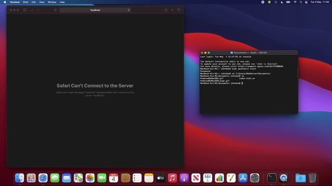This screenshot has height=186, width=332.
Task: Open the Terminal app menu
Action: (15, 2)
